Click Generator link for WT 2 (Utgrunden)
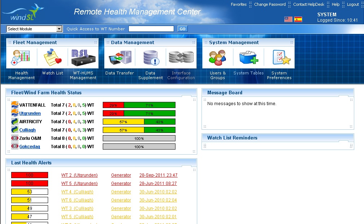 (121, 175)
